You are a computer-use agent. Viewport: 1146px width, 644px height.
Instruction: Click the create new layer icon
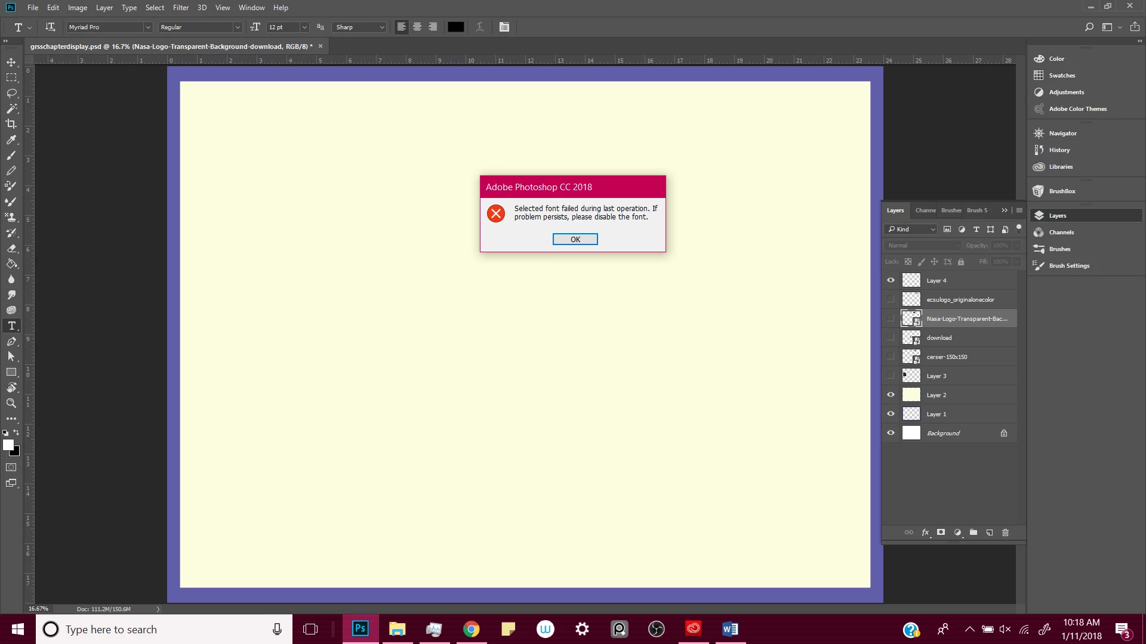click(x=990, y=532)
